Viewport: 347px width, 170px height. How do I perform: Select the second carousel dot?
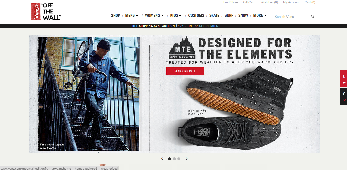[x=174, y=159]
